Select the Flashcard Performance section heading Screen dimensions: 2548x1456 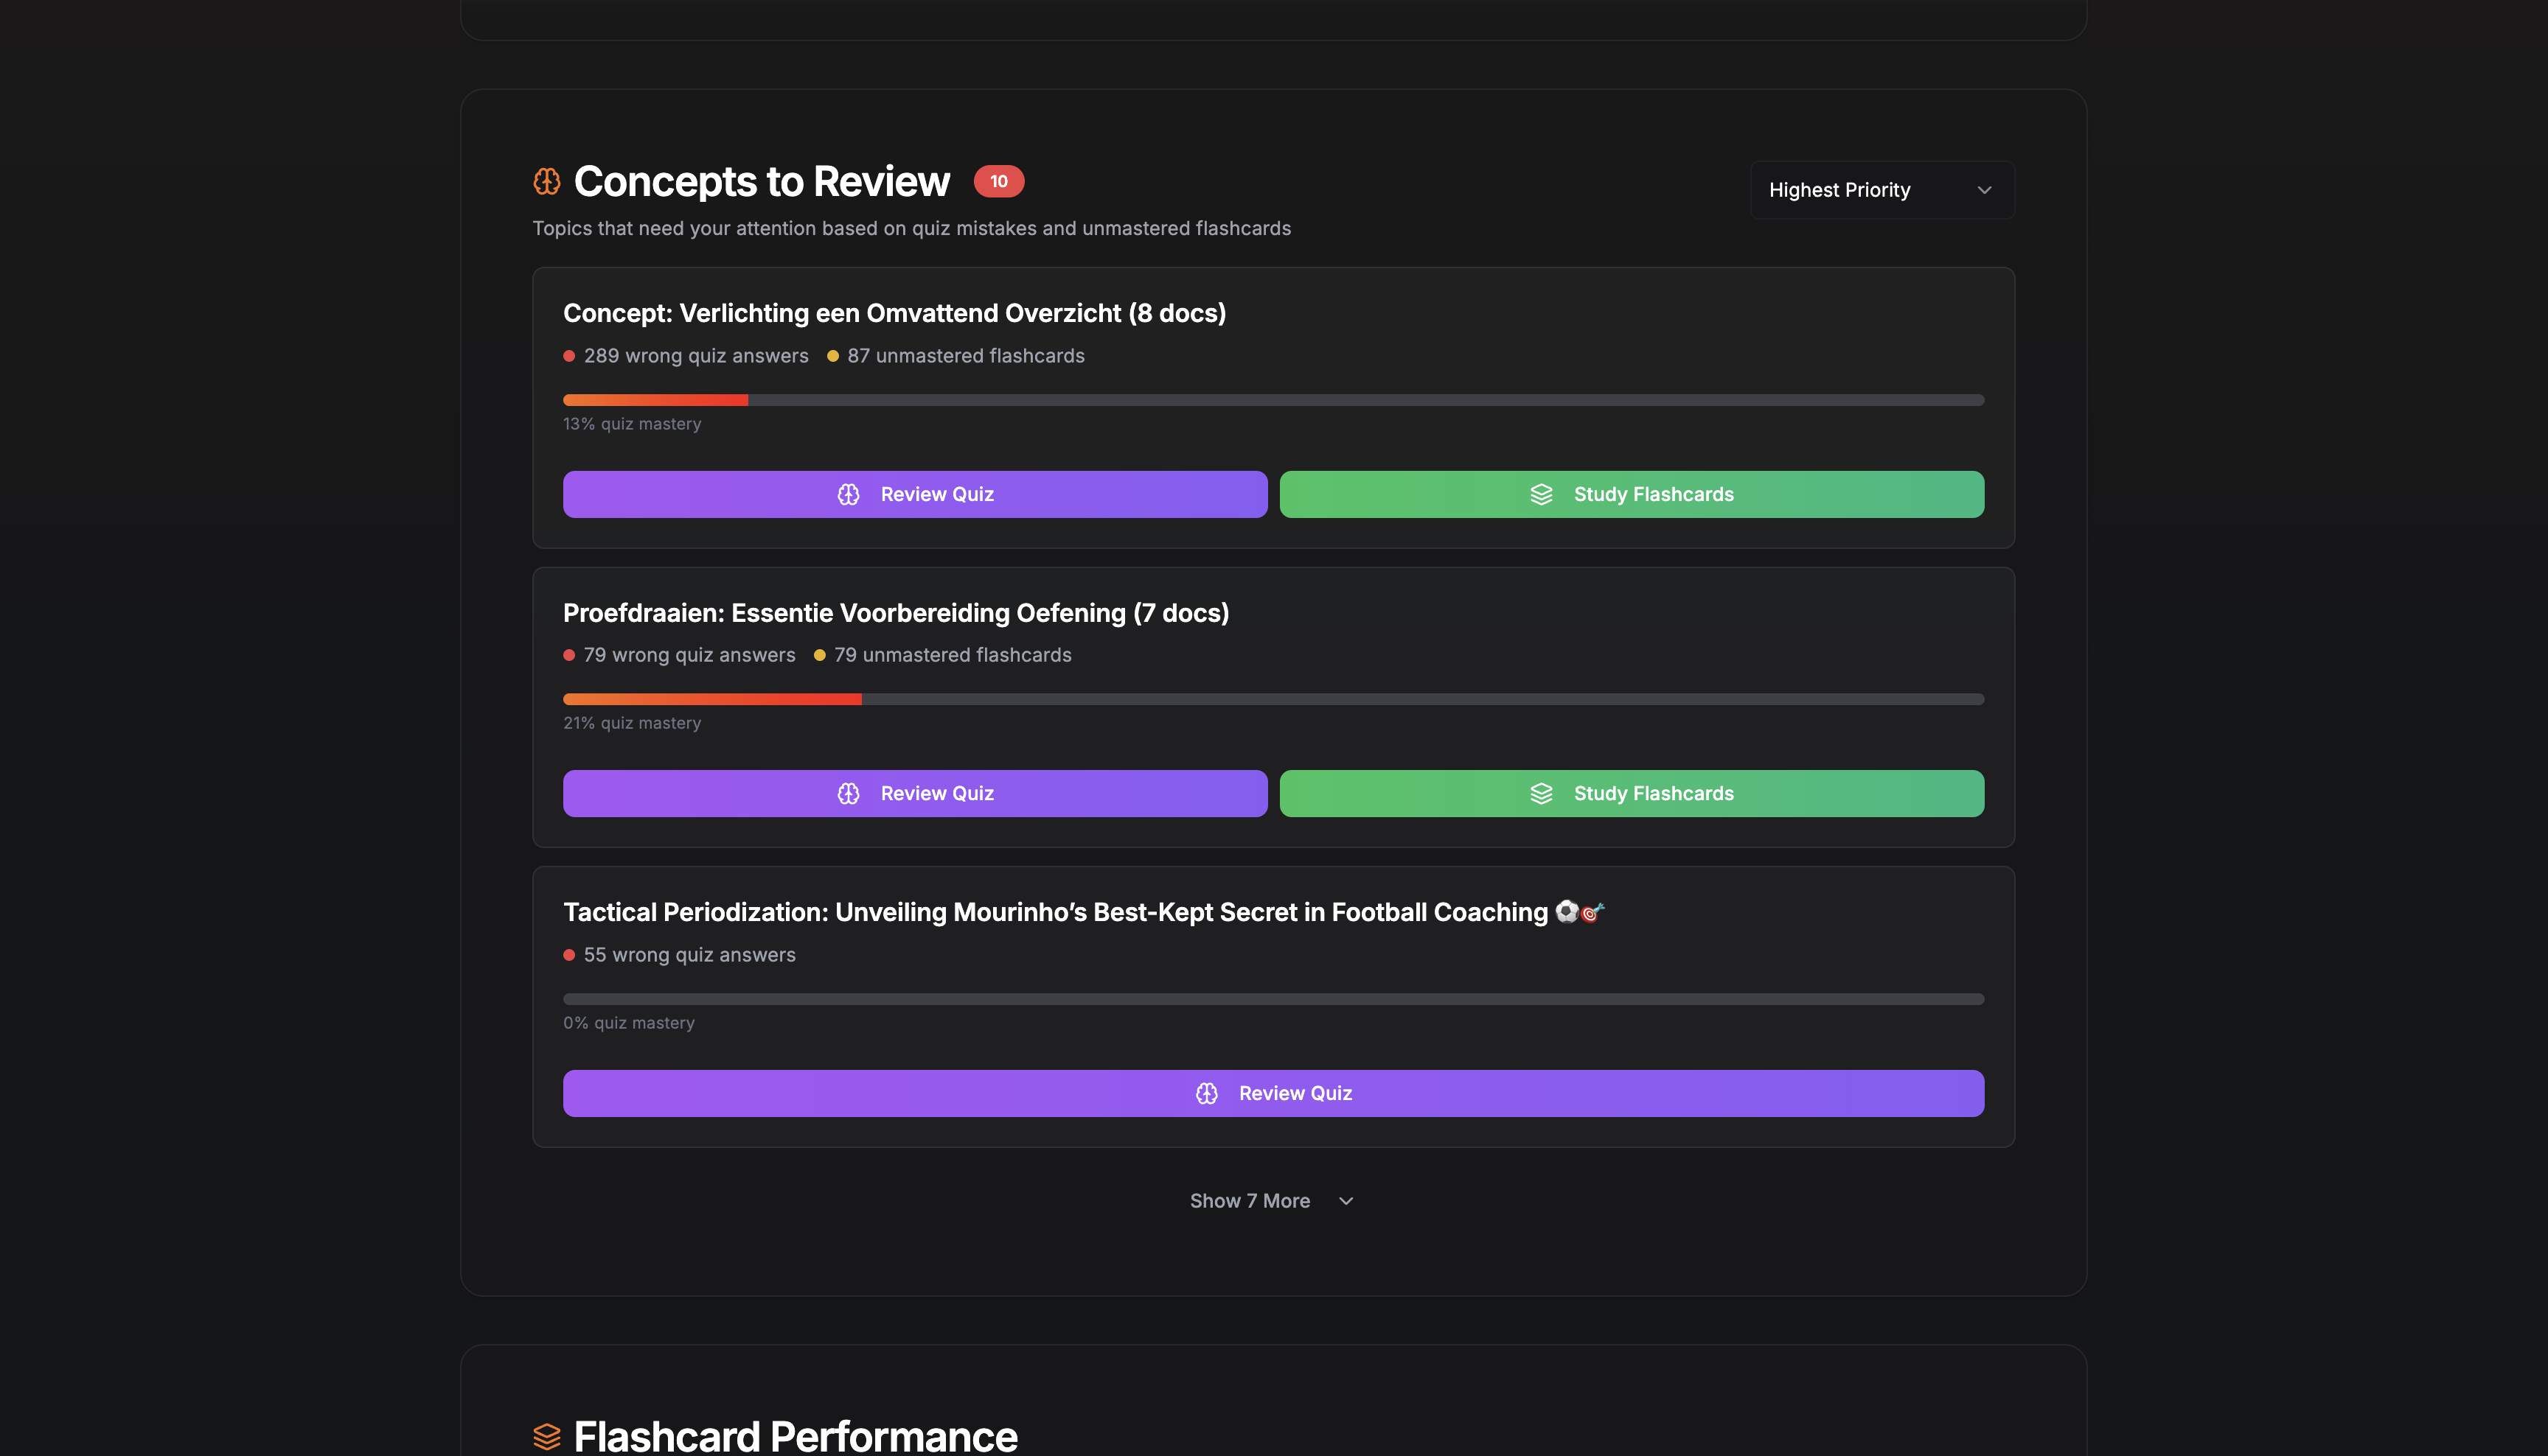pyautogui.click(x=794, y=1437)
